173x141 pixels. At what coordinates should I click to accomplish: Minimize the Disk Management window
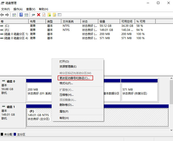click(x=148, y=3)
